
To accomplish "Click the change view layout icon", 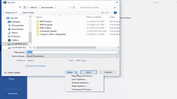I will pos(103,13).
